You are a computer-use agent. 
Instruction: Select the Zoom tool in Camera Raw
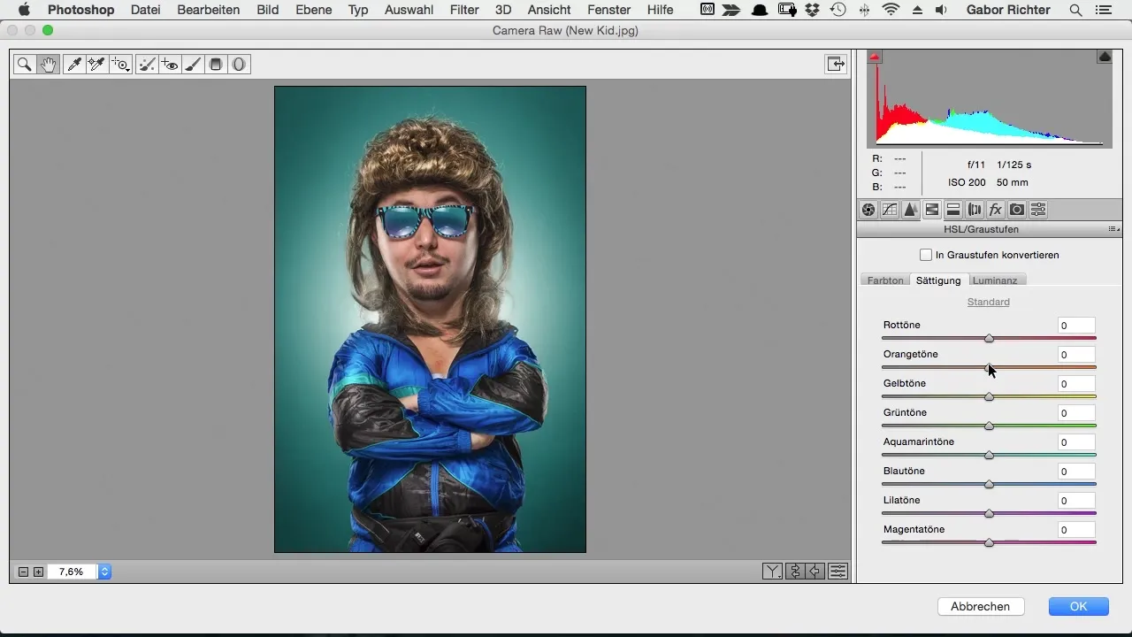[25, 65]
